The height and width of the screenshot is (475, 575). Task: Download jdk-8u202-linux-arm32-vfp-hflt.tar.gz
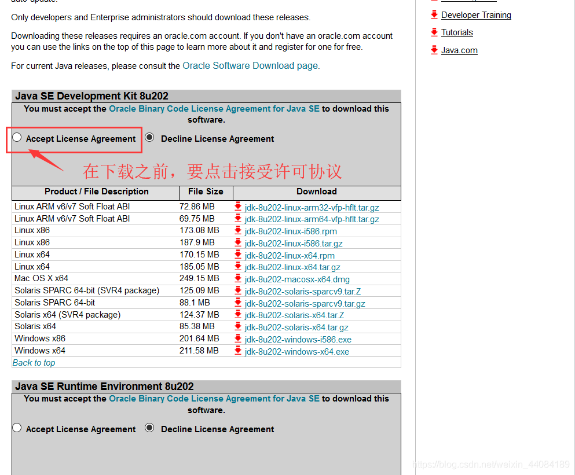[312, 208]
